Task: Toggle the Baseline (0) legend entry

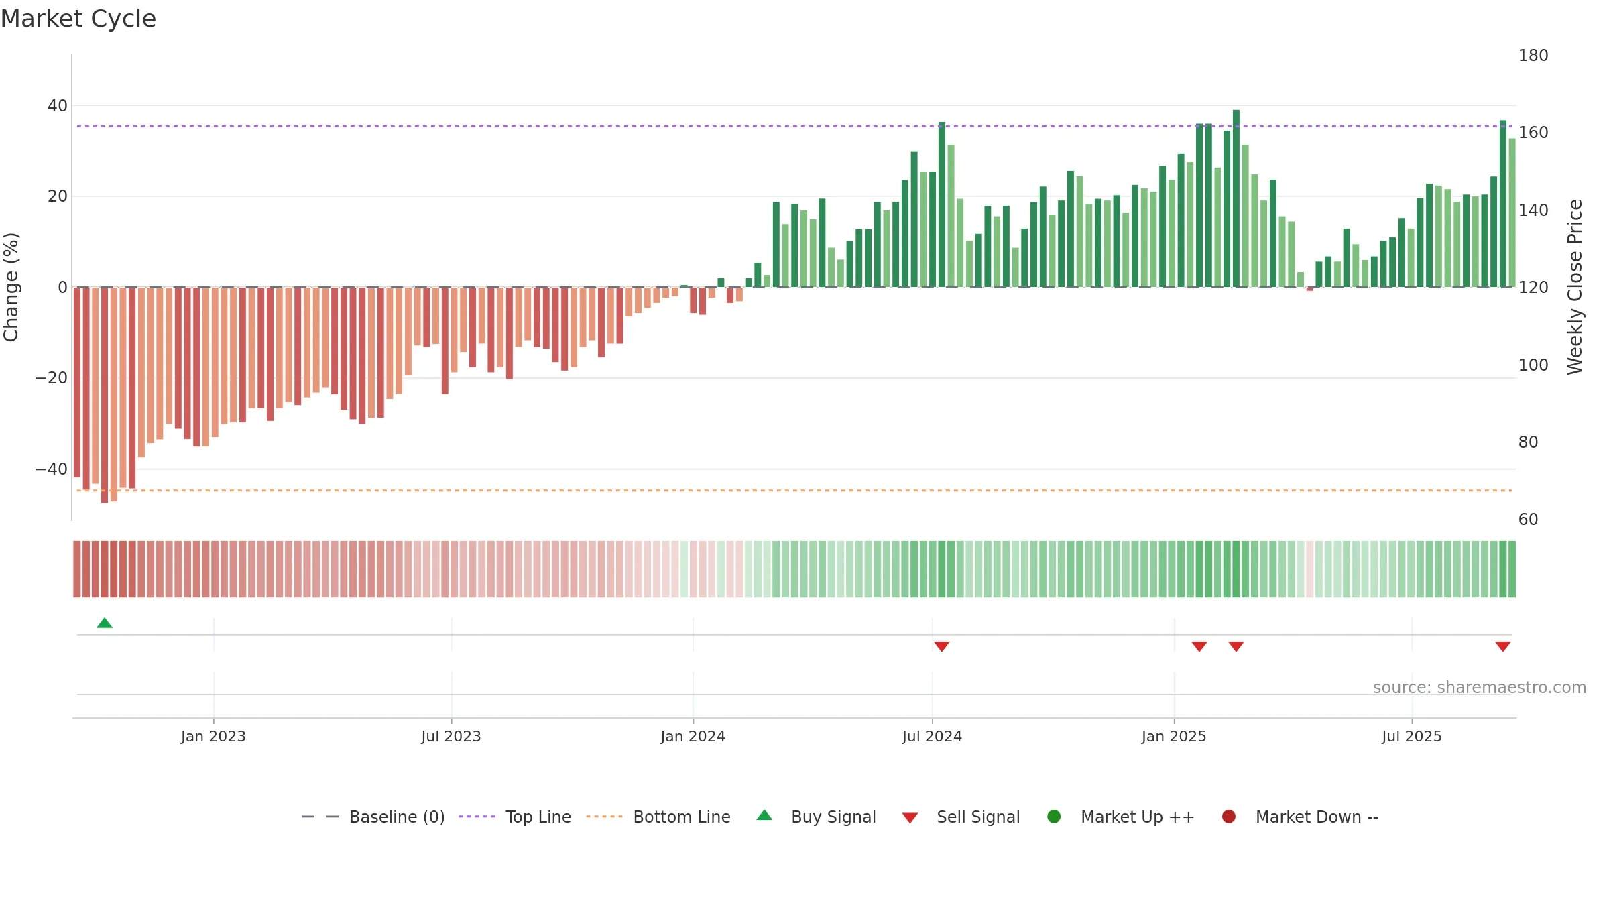Action: pos(373,817)
